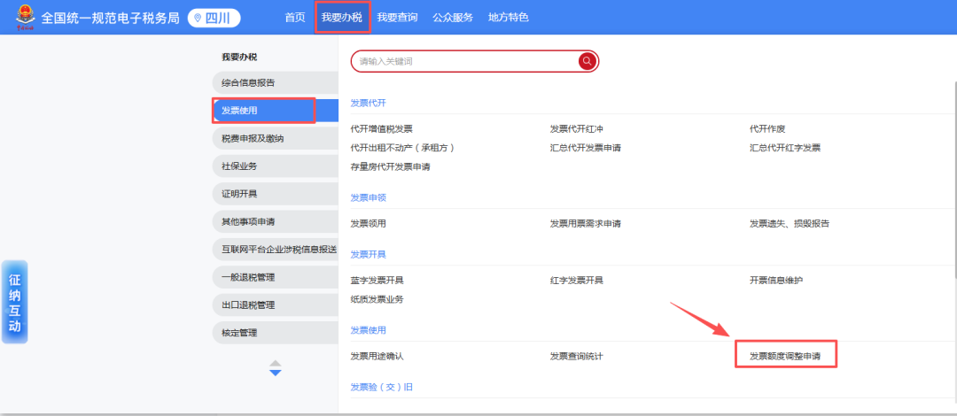957x416 pixels.
Task: Open 开票信息维护 link
Action: point(776,281)
